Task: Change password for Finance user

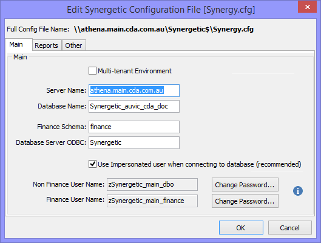Action: pos(245,201)
